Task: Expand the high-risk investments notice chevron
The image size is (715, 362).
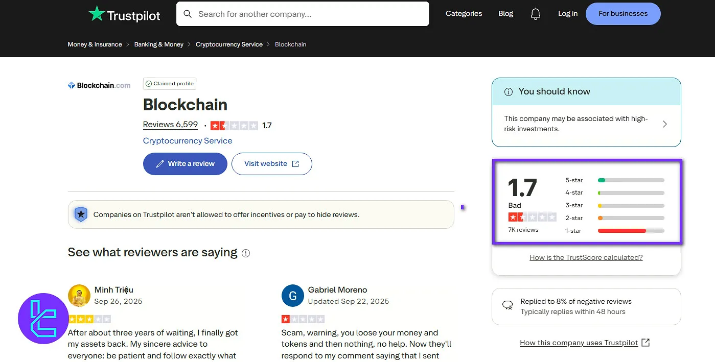Action: point(664,124)
